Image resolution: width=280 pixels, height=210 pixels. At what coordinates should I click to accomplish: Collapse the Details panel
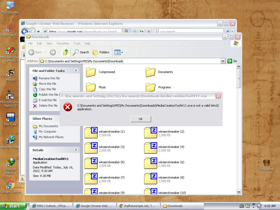click(x=76, y=150)
